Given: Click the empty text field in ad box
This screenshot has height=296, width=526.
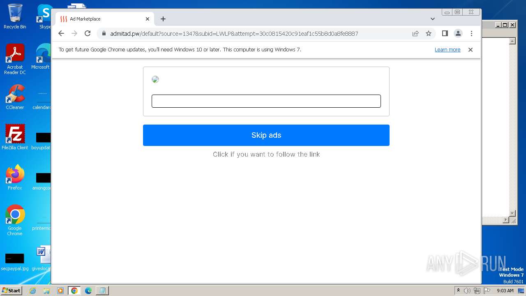Looking at the screenshot, I should pyautogui.click(x=266, y=101).
